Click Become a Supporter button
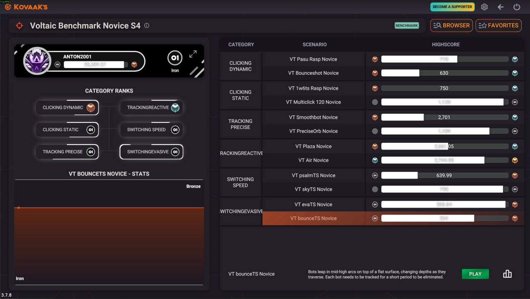Screen dimensions: 530x299 [x=452, y=7]
